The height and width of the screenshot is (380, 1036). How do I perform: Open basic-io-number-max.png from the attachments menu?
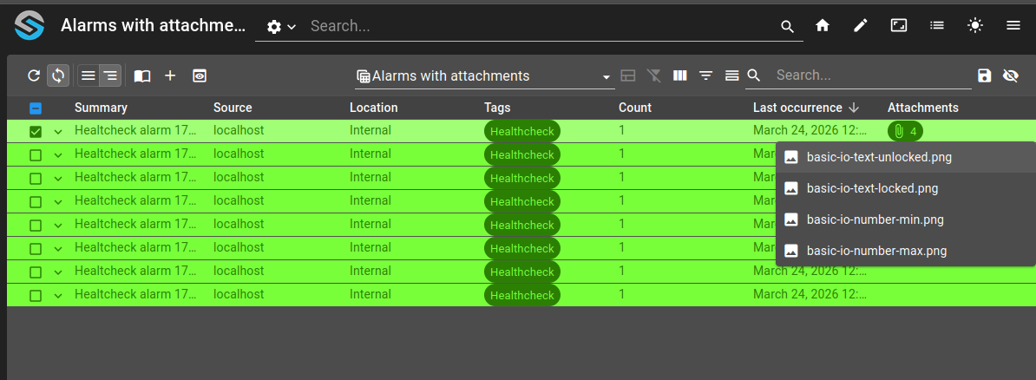pos(906,251)
